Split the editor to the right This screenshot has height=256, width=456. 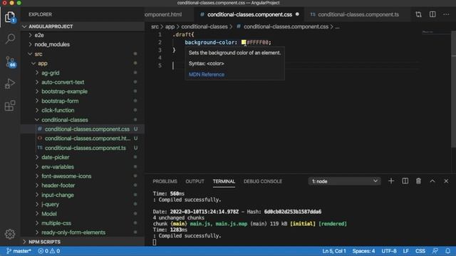(432, 14)
